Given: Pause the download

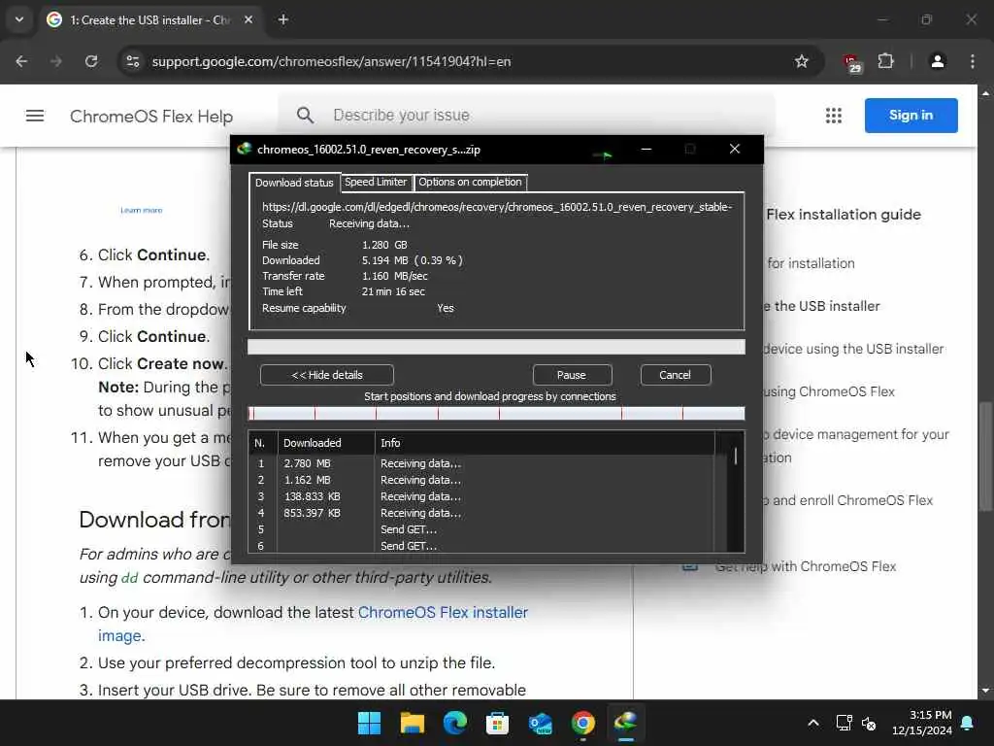Looking at the screenshot, I should [571, 375].
